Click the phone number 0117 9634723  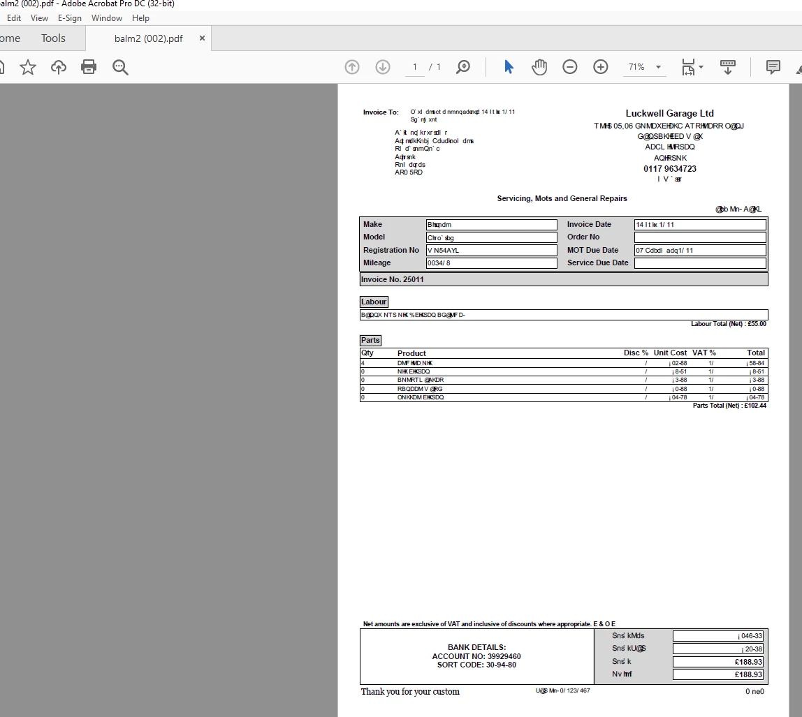point(669,169)
